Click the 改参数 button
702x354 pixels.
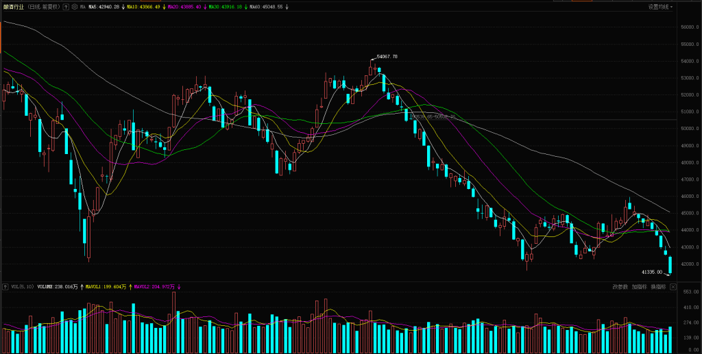[620, 287]
